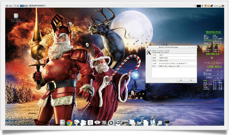Screen dimensions: 229x135
Task: Open the desktop file manager drive icon
Action: 16,16
